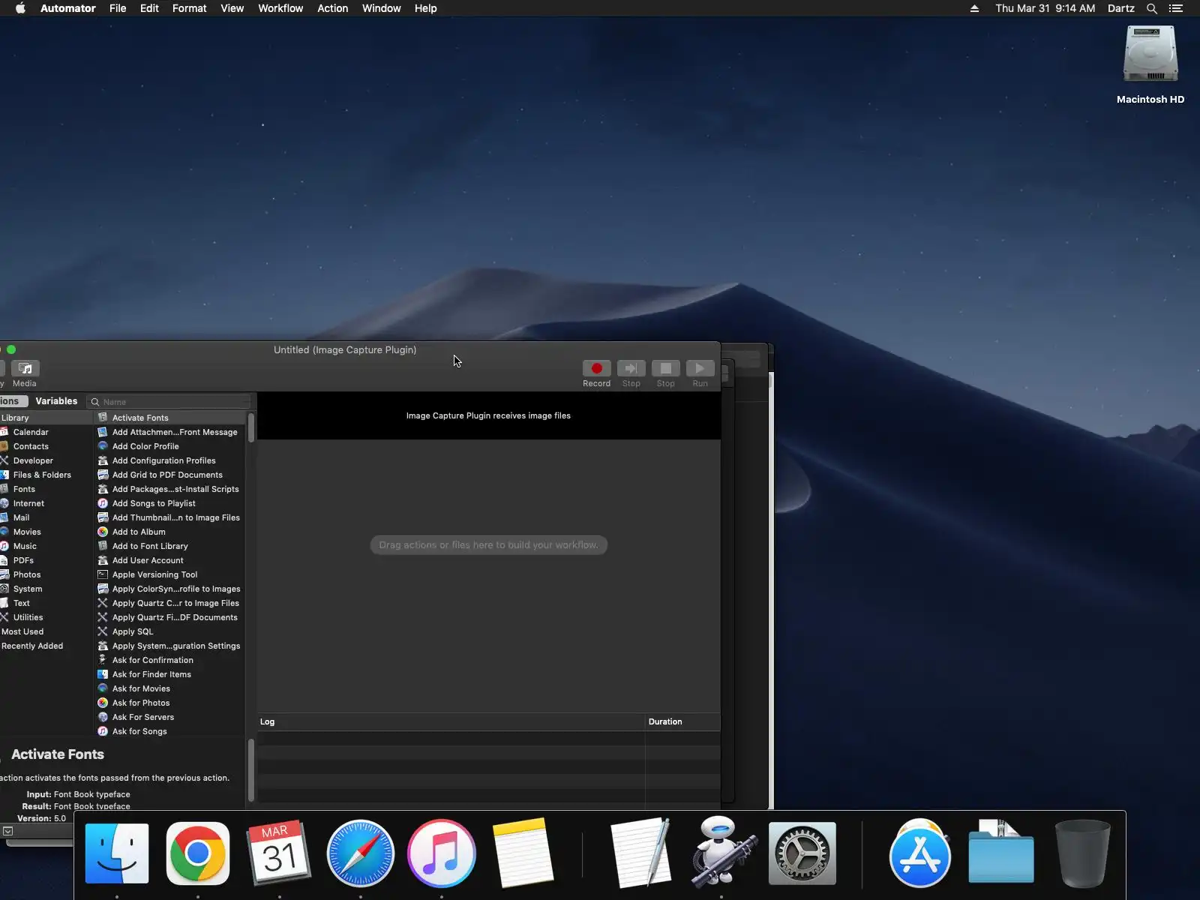Image resolution: width=1200 pixels, height=900 pixels.
Task: Click the Ask for Finder Items icon
Action: 103,674
